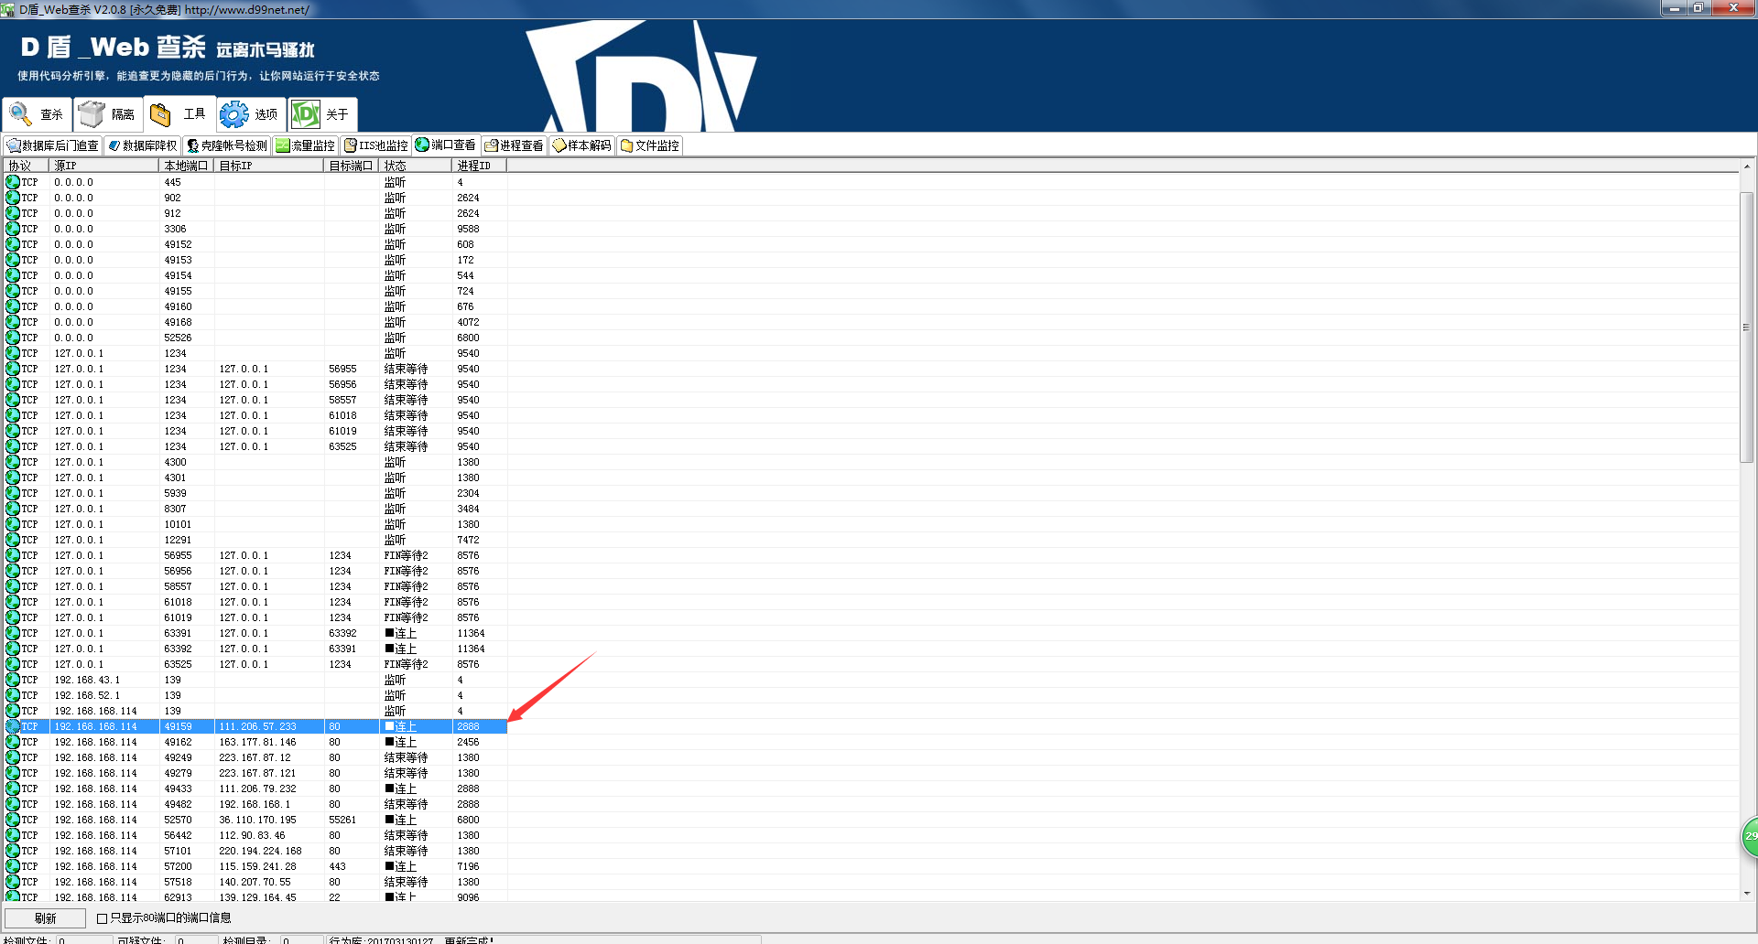This screenshot has width=1758, height=944.
Task: Open the 样本解码 tool icon
Action: click(559, 145)
